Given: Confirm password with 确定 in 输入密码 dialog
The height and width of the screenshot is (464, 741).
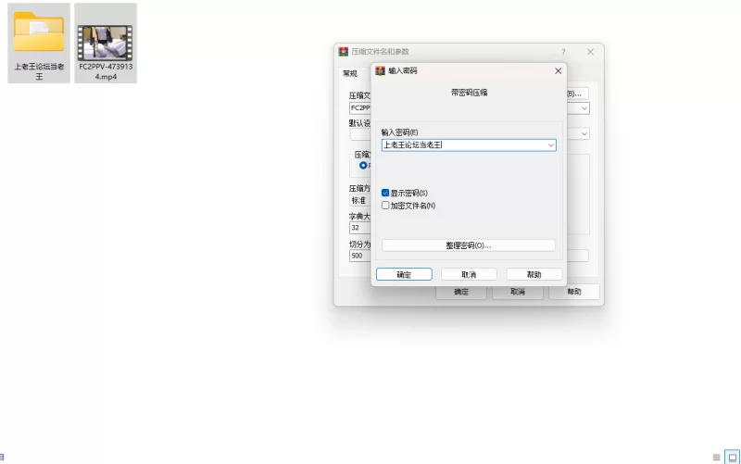Looking at the screenshot, I should [x=404, y=274].
